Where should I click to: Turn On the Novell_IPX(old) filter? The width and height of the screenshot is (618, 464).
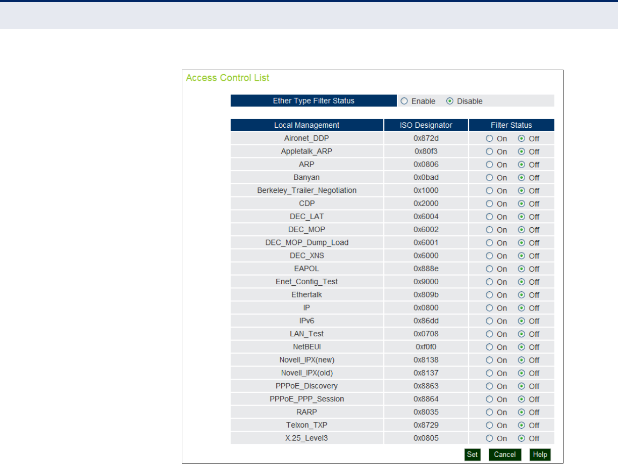click(x=489, y=374)
